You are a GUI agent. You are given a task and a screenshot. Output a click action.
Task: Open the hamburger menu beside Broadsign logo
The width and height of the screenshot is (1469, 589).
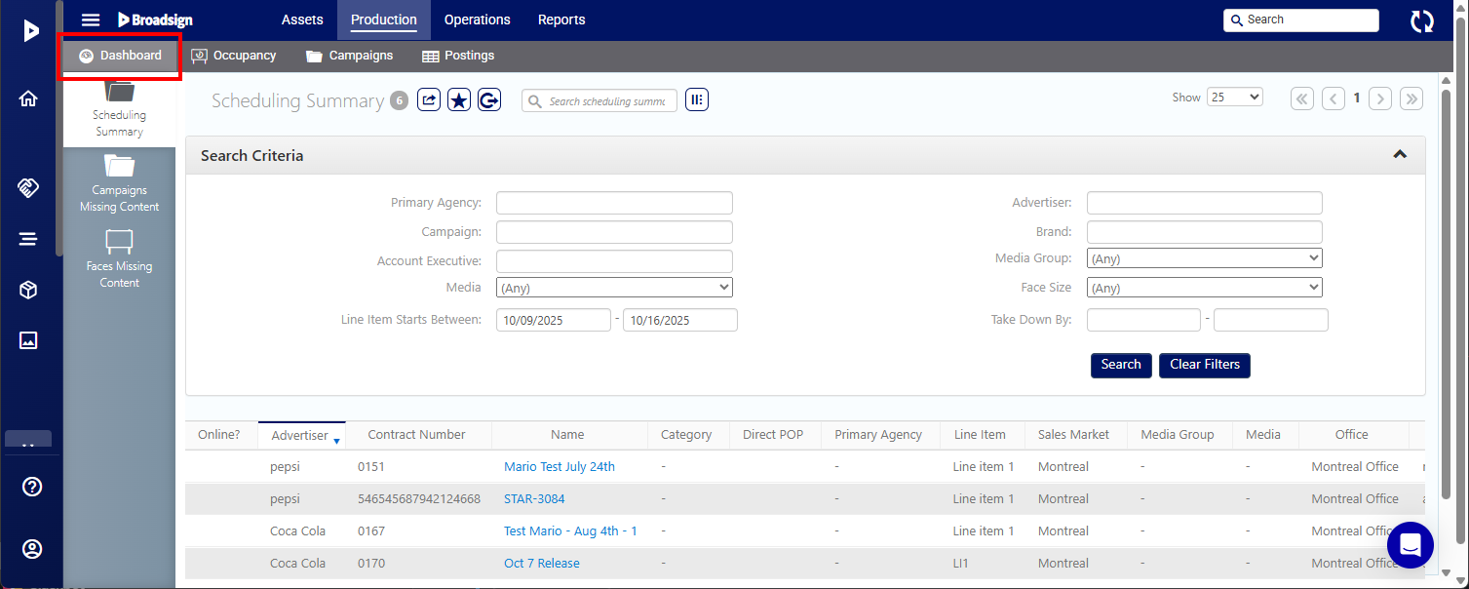(91, 20)
